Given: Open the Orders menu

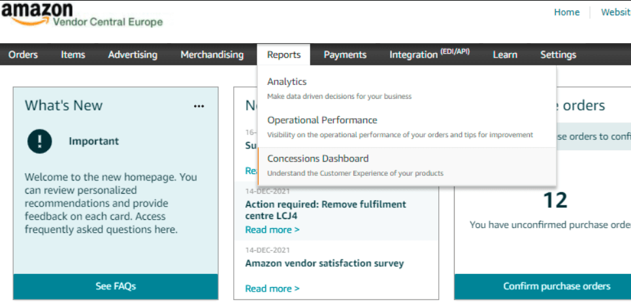Looking at the screenshot, I should [x=24, y=55].
